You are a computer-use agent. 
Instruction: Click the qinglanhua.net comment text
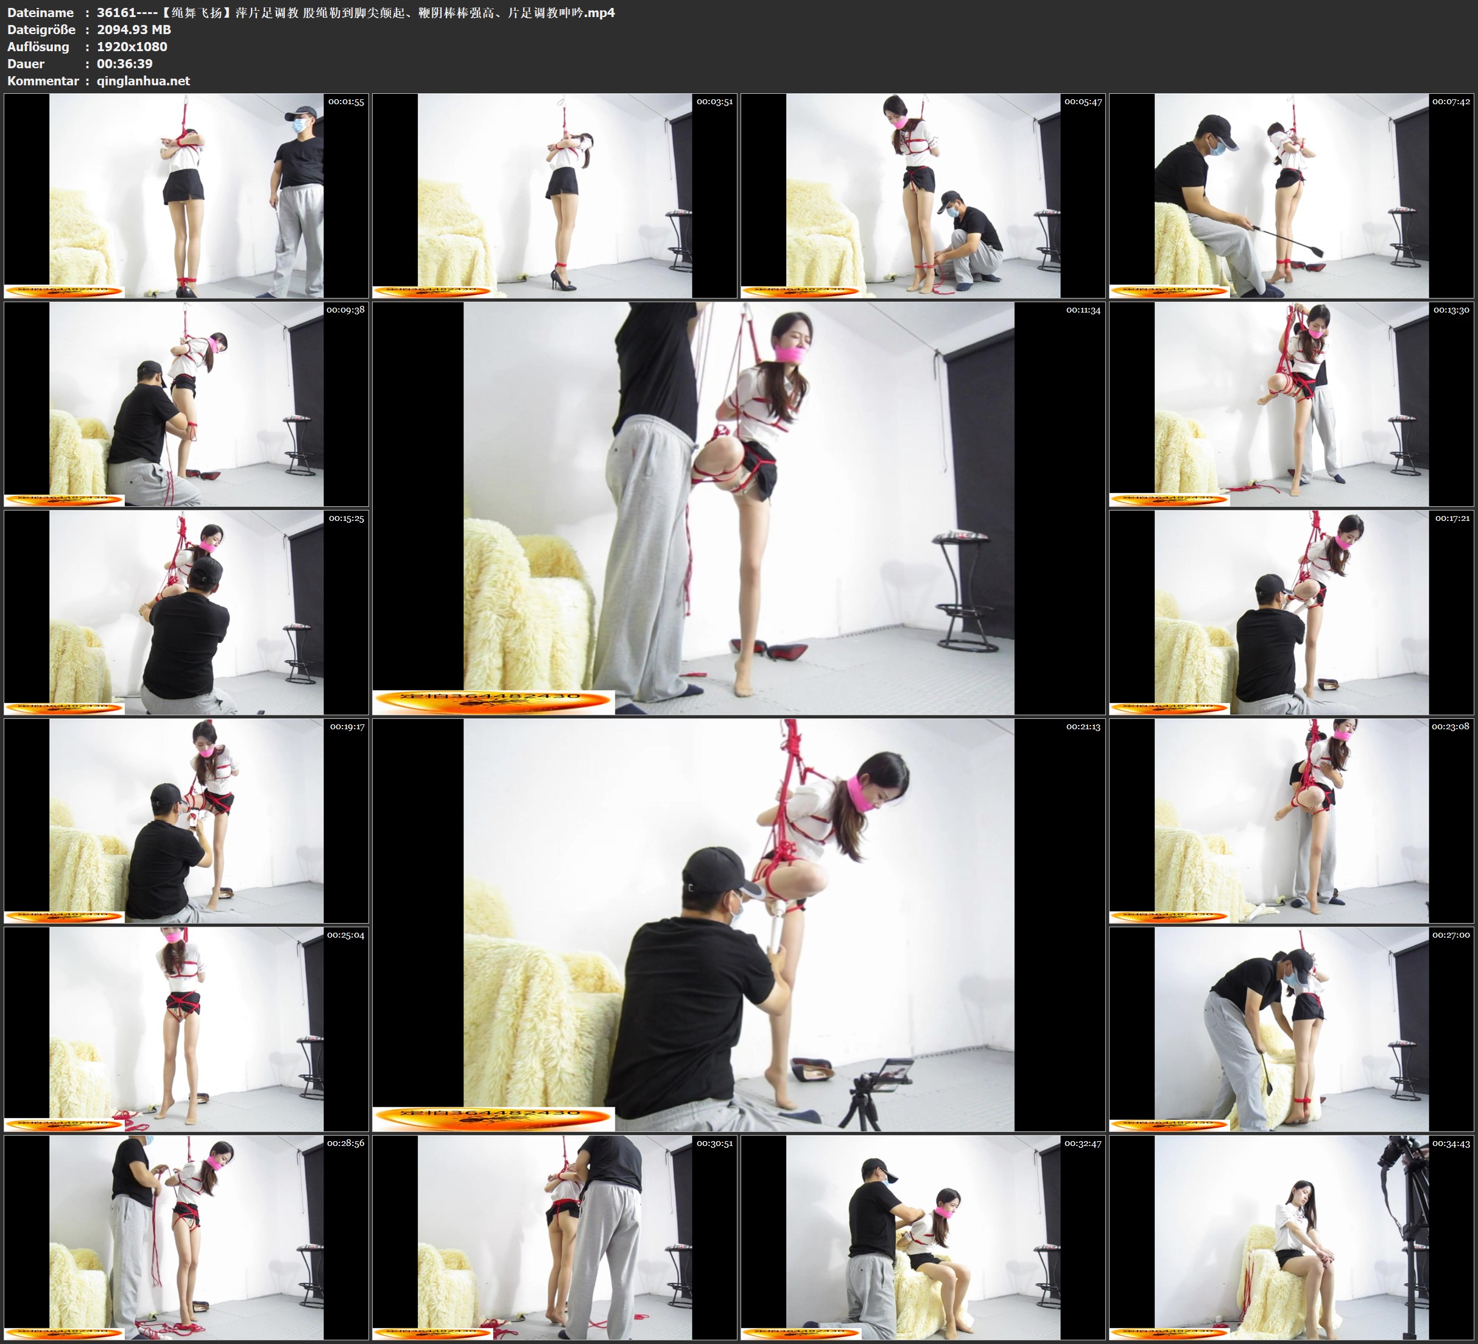pos(143,80)
